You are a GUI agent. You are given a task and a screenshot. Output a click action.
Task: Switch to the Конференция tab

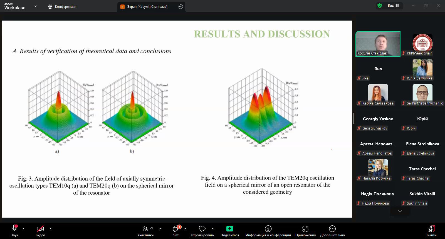(x=62, y=7)
